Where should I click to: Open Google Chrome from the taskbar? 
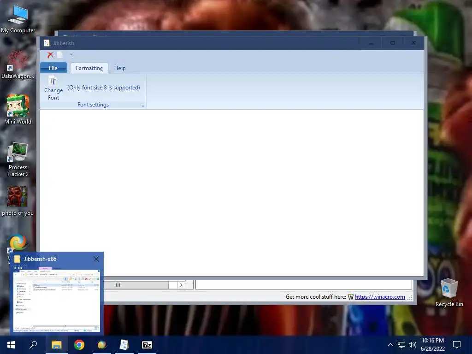click(x=79, y=345)
